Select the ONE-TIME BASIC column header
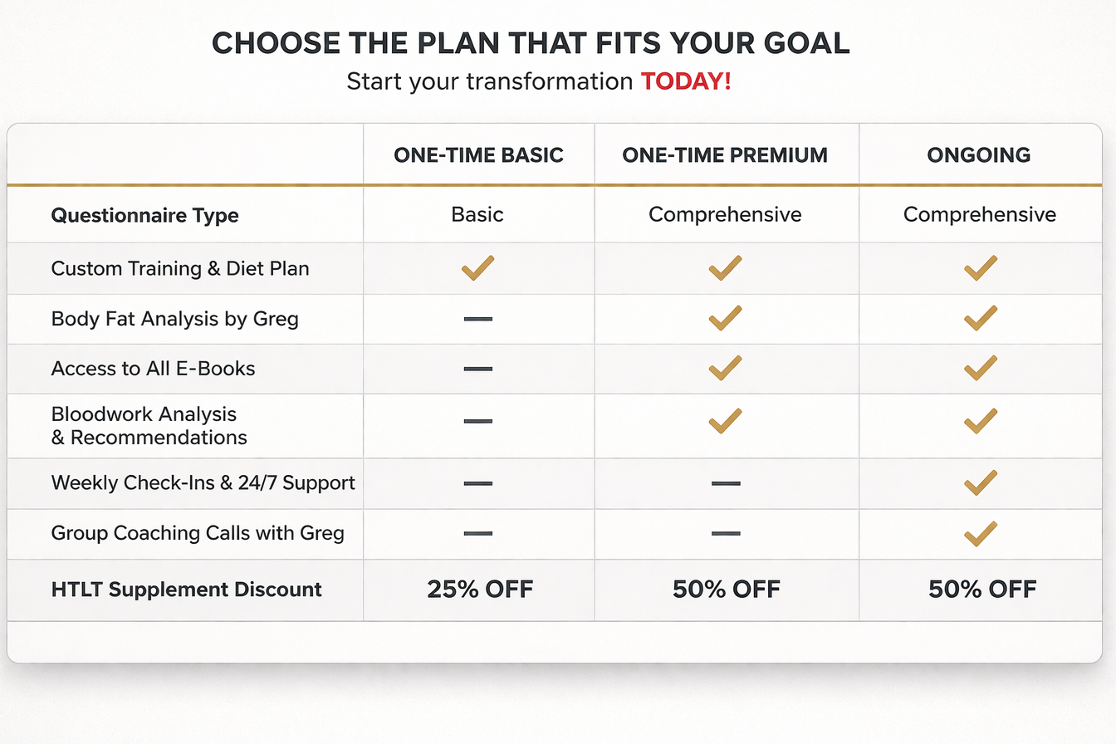 tap(478, 154)
